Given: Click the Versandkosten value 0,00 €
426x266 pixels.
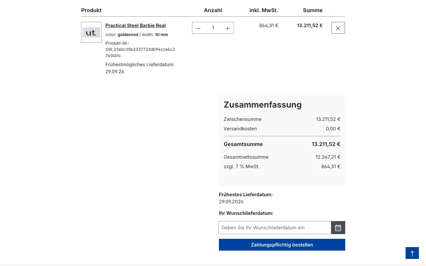Looking at the screenshot, I should [333, 129].
